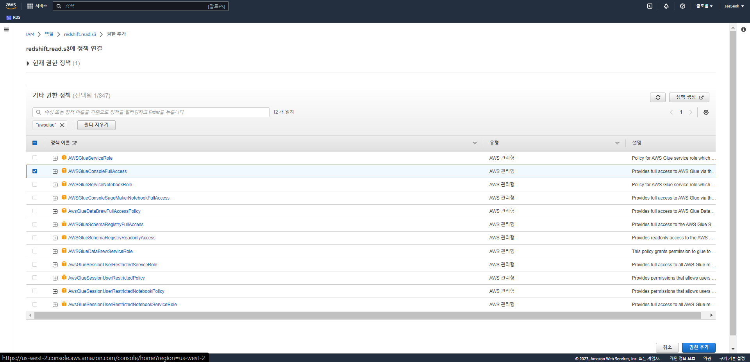Open the info panel icon
Screen dimensions: 750x362
(x=743, y=29)
